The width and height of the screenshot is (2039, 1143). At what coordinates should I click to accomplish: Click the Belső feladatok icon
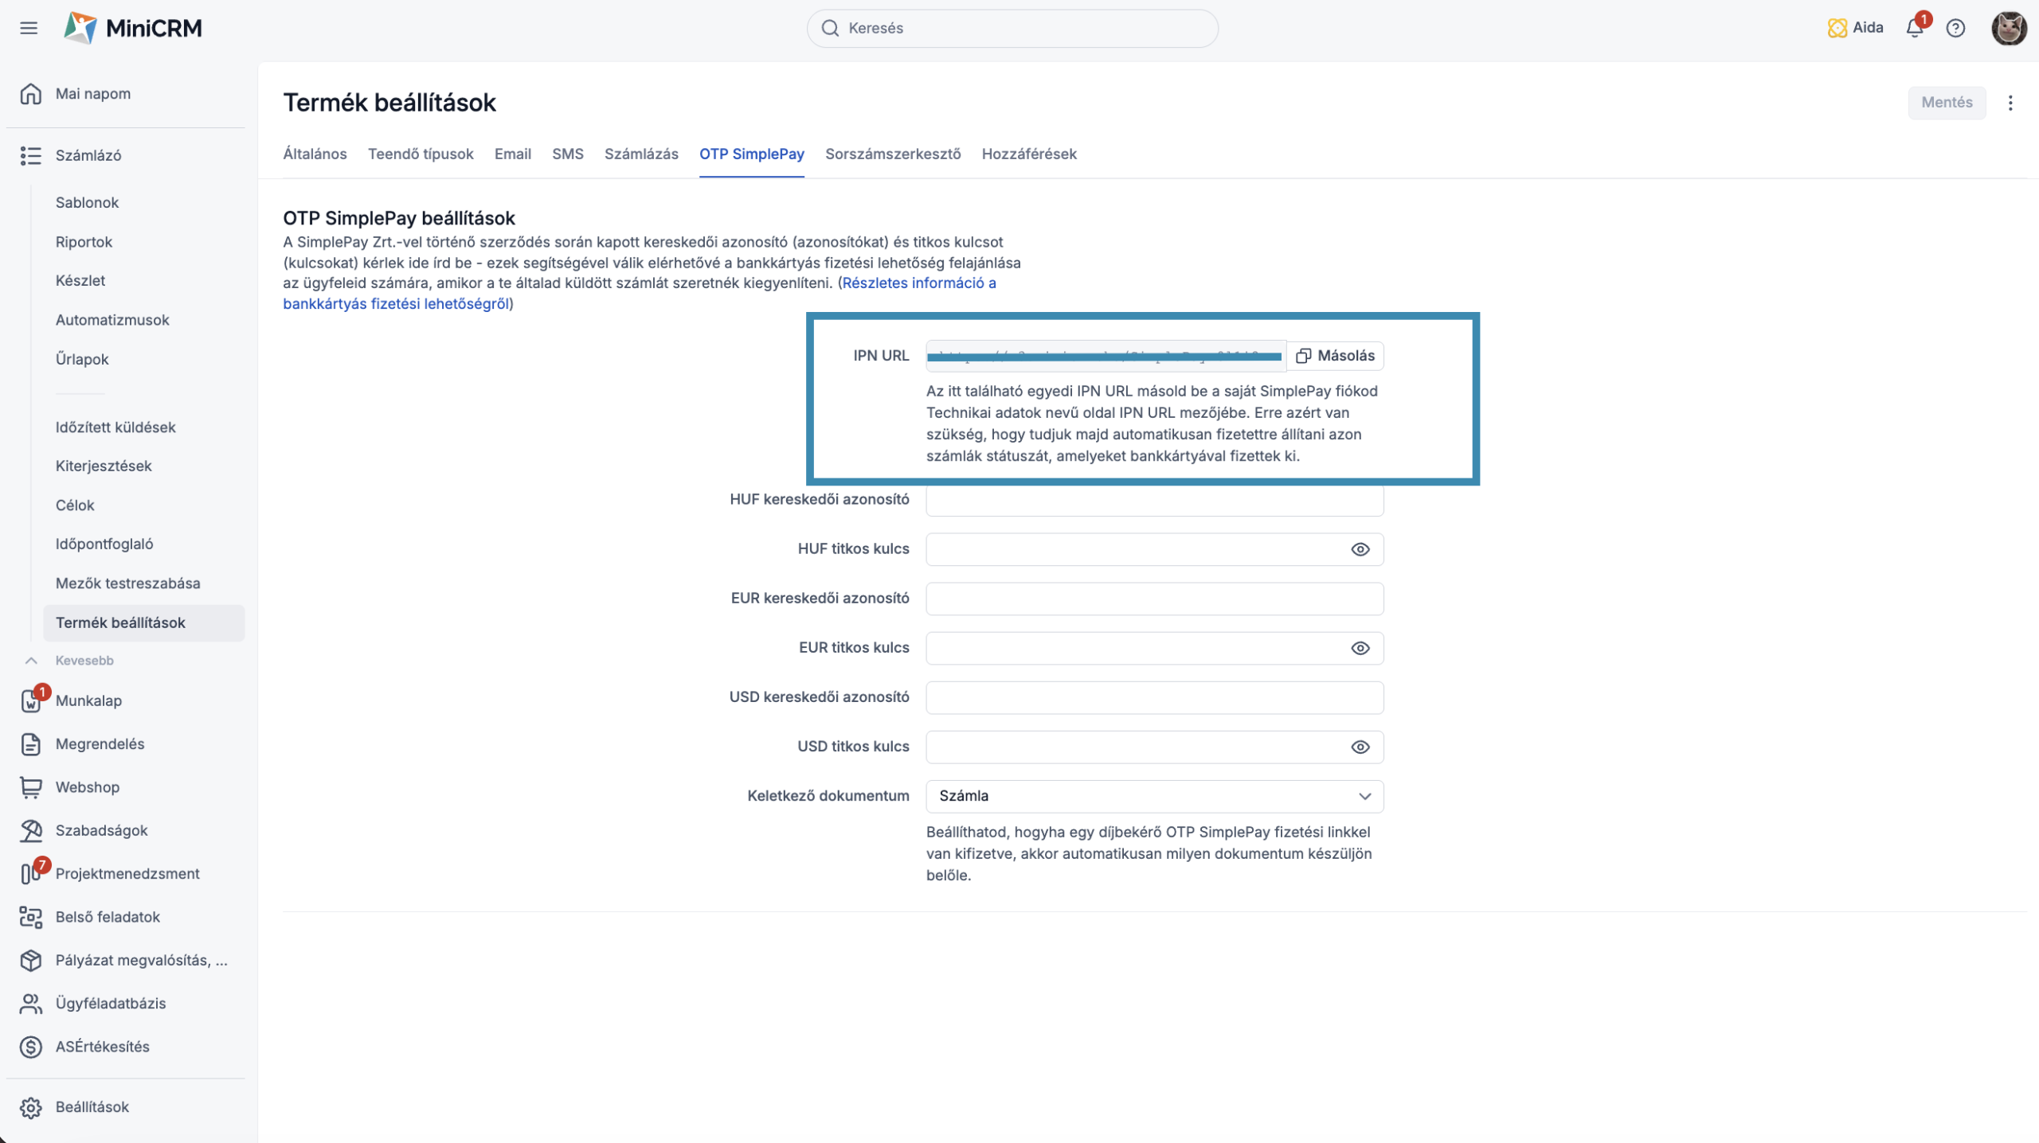click(x=31, y=917)
